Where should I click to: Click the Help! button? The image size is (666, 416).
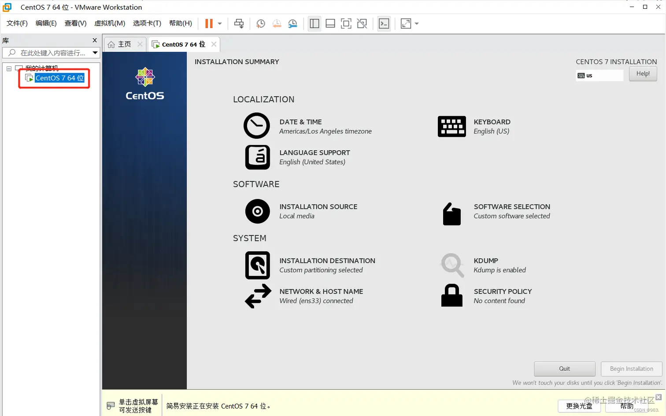click(643, 74)
